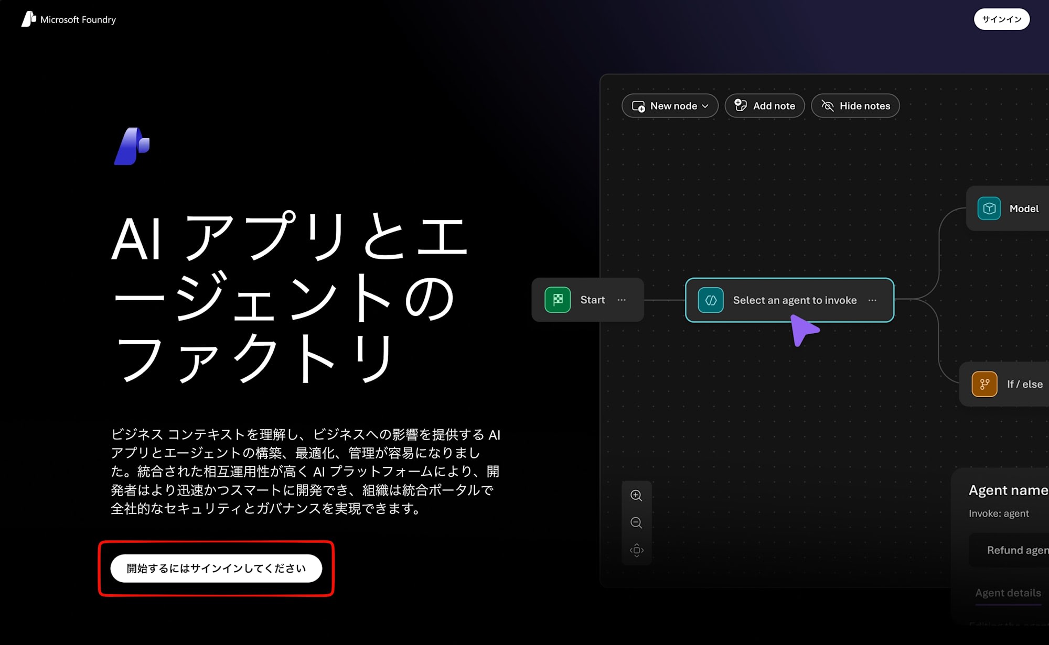
Task: Click the orange If / else branch icon
Action: tap(984, 384)
